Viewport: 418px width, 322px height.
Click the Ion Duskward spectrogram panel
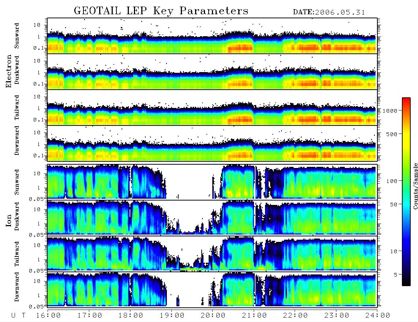point(212,218)
